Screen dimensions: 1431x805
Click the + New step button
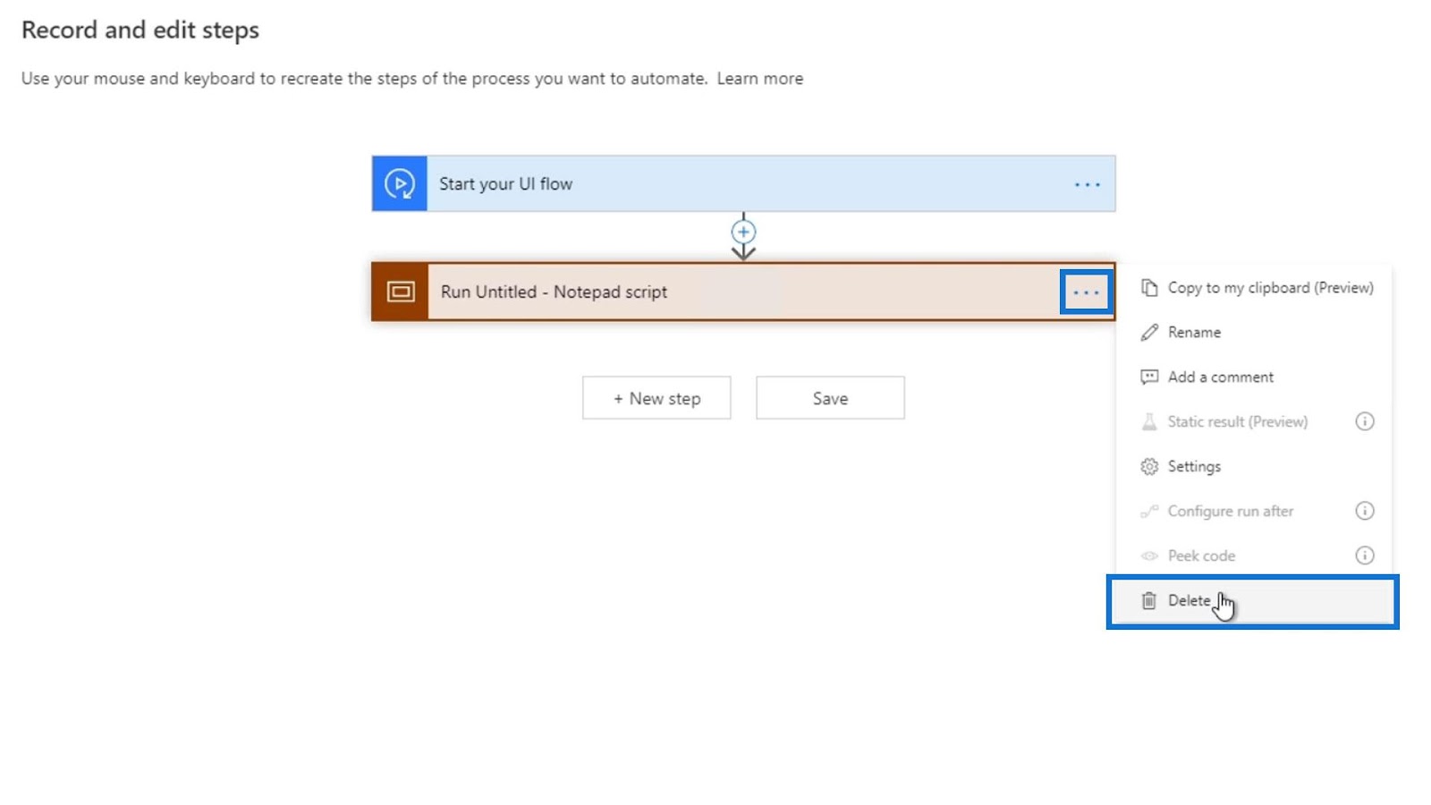(x=656, y=398)
